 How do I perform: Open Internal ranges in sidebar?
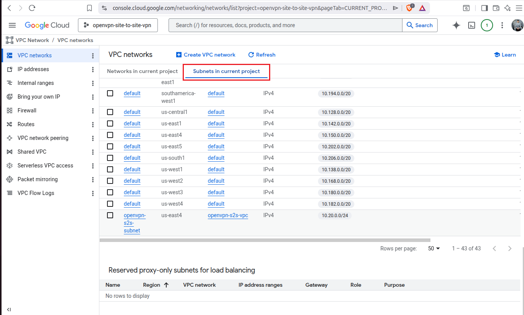point(36,83)
